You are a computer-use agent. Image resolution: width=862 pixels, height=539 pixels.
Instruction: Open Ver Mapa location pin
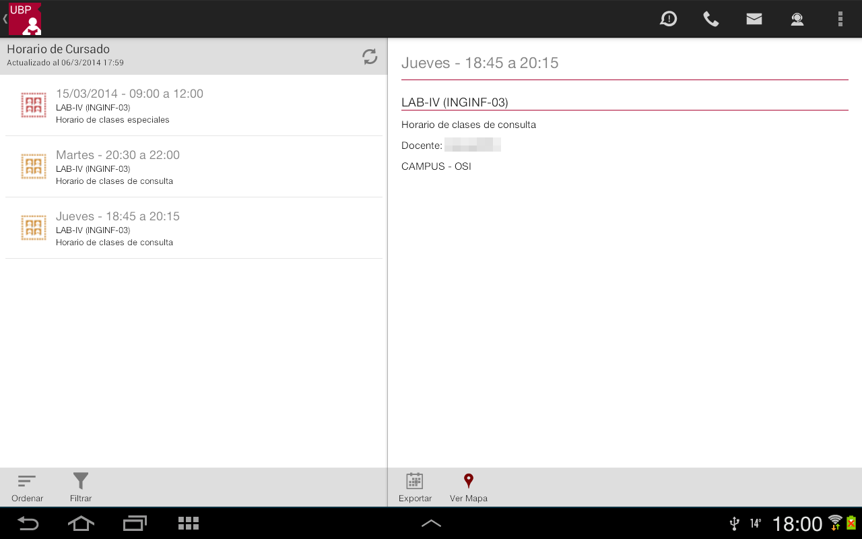469,488
